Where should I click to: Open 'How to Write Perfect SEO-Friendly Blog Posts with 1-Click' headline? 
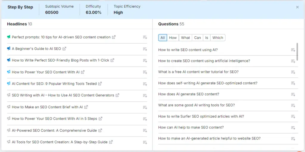60,60
